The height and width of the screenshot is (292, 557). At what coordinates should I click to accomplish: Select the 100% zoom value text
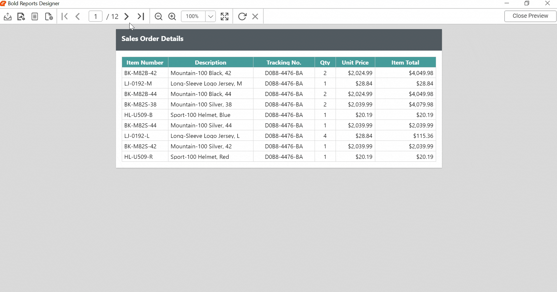coord(192,16)
